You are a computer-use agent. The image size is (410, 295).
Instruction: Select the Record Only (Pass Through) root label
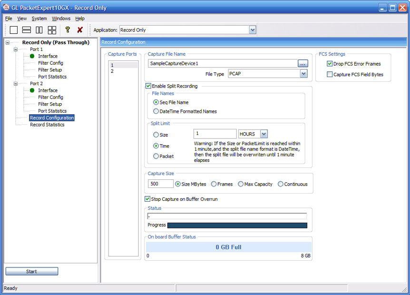[56, 42]
